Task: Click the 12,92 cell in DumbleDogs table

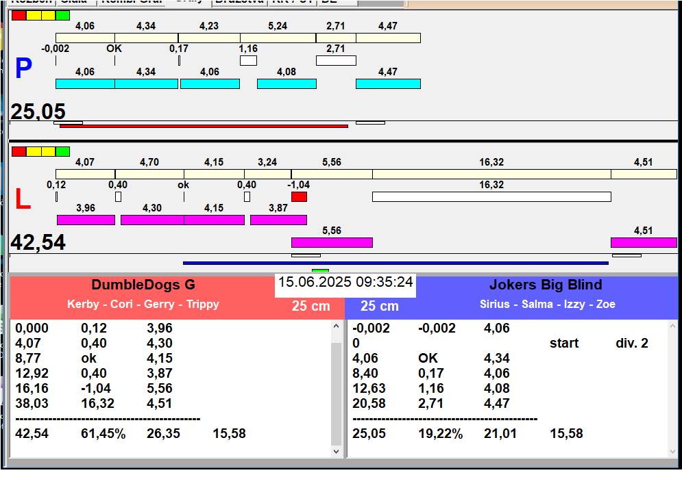Action: (x=32, y=373)
